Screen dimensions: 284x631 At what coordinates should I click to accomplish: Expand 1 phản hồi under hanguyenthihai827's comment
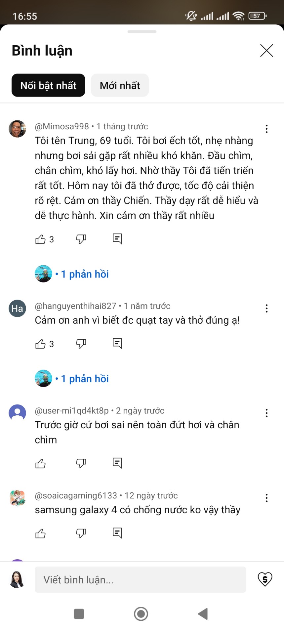[x=85, y=379]
